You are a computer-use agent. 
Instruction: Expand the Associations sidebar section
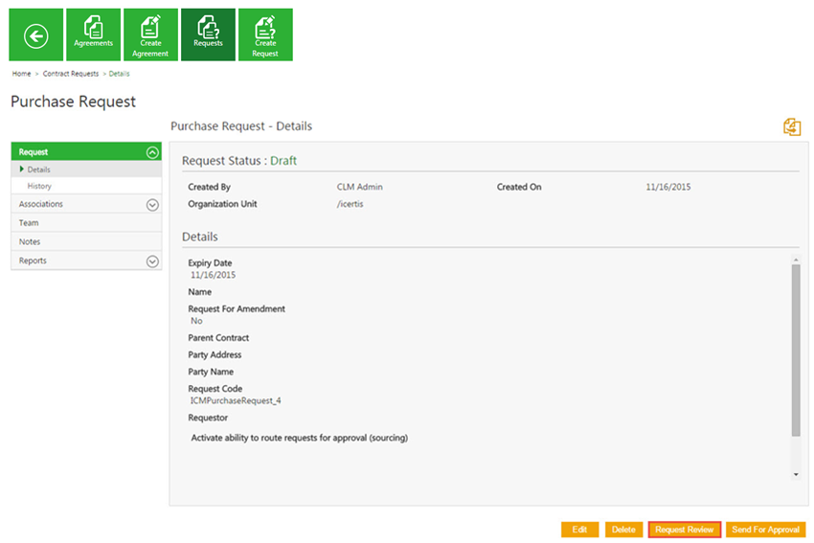point(152,204)
